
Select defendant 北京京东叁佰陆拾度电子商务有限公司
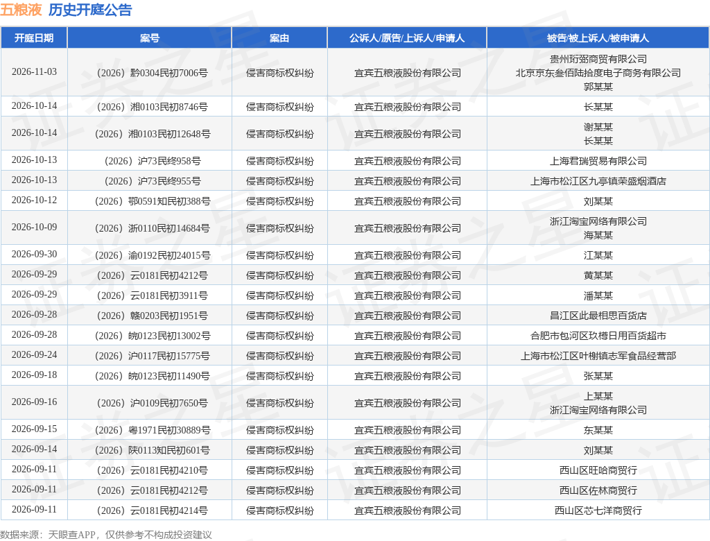[x=598, y=73]
